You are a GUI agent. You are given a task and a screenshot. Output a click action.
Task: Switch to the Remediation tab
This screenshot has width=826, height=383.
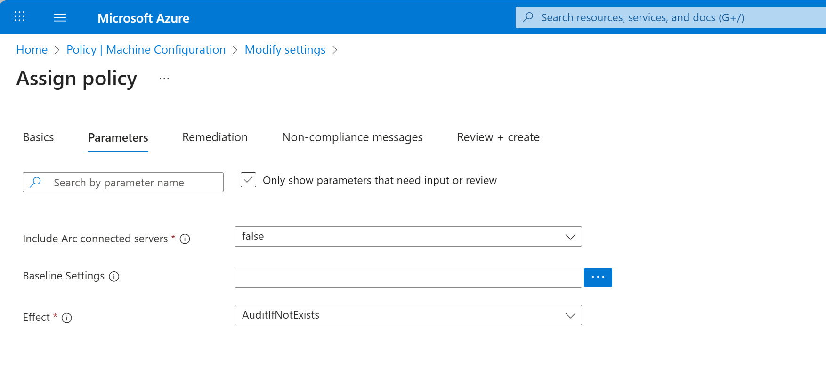pyautogui.click(x=215, y=137)
